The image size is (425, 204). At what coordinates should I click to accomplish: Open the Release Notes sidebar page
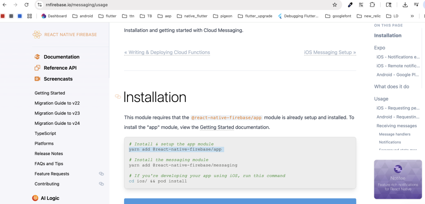pos(49,153)
